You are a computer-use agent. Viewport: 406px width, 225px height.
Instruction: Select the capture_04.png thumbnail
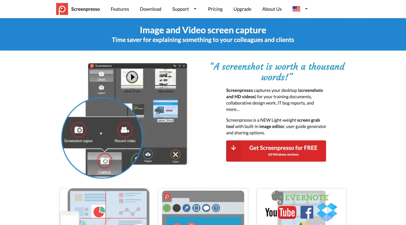coord(165,109)
